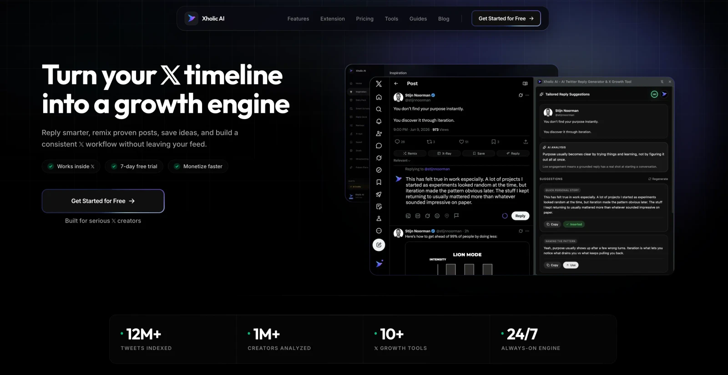Click the LION MODE image thumbnail
Screen dimensions: 728x375
click(x=467, y=259)
